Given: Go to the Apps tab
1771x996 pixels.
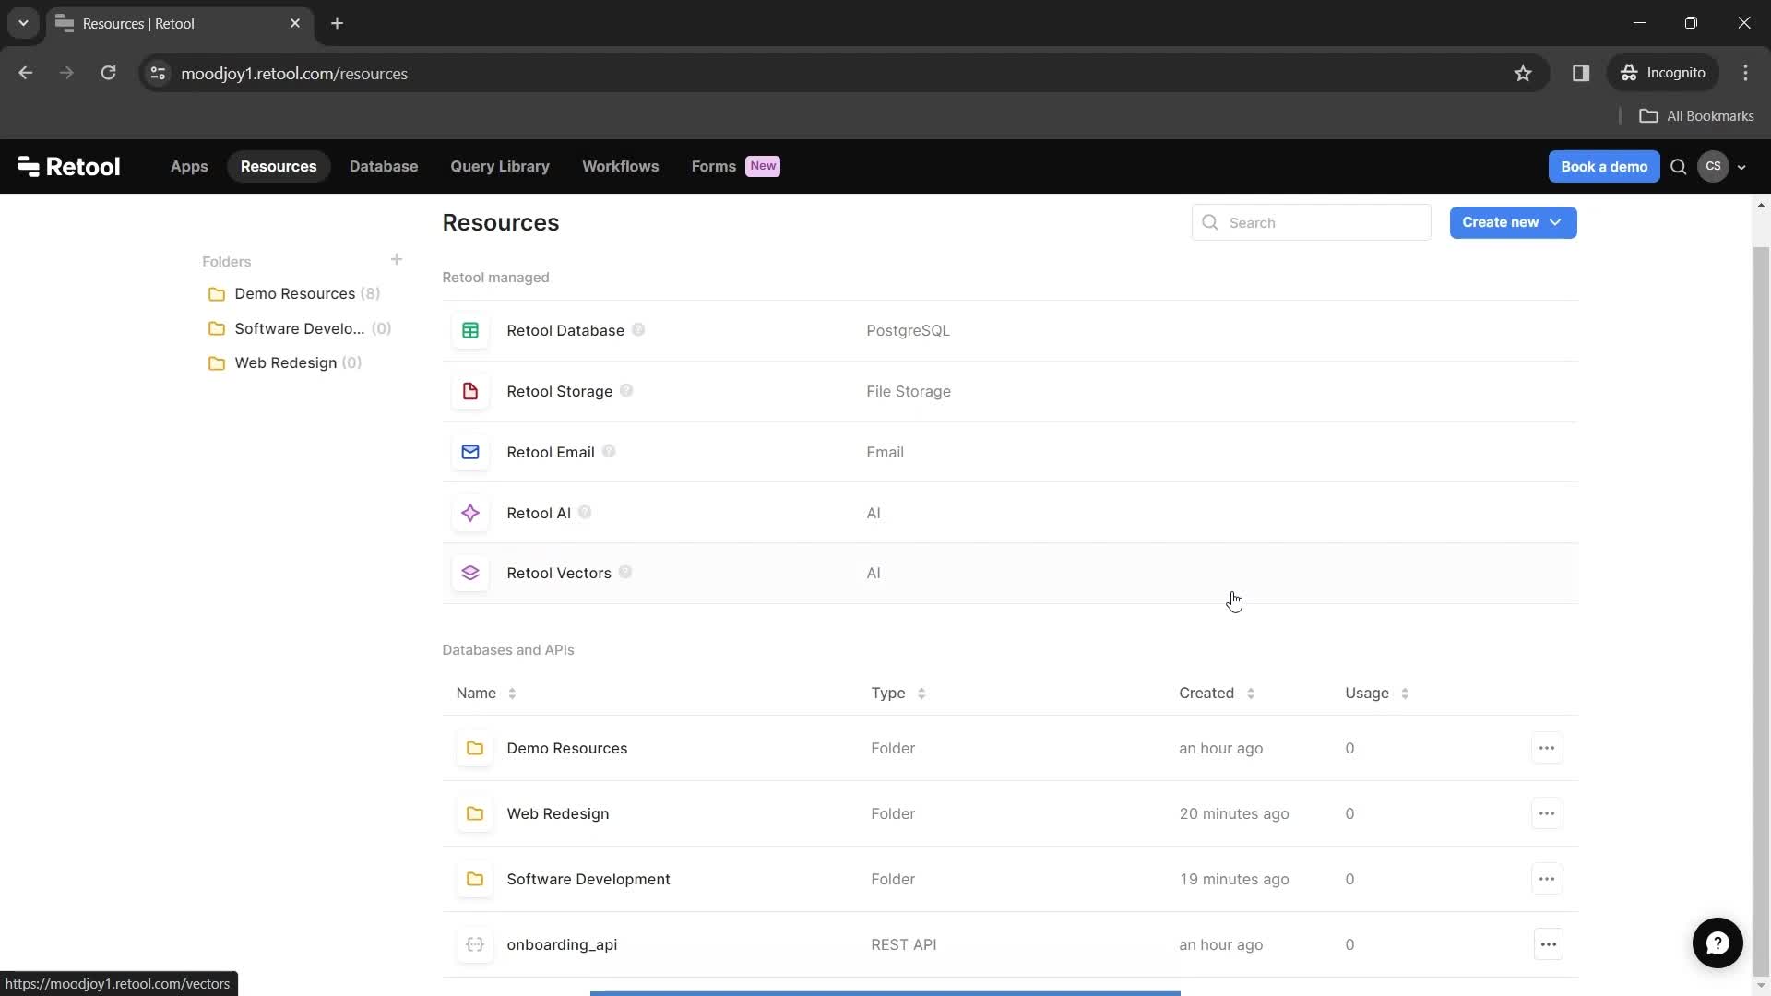Looking at the screenshot, I should click(x=189, y=167).
